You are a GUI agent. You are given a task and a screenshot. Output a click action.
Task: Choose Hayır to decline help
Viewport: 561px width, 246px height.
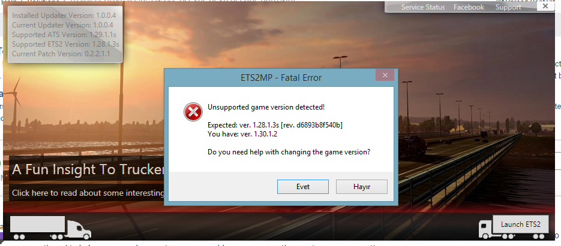pos(362,187)
